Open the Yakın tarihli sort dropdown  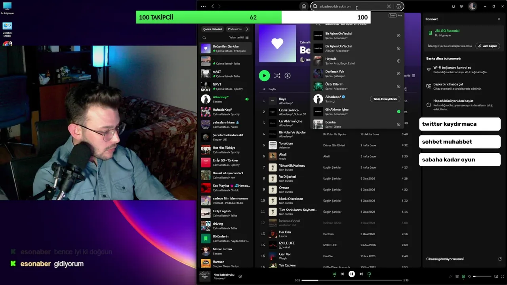(x=239, y=38)
